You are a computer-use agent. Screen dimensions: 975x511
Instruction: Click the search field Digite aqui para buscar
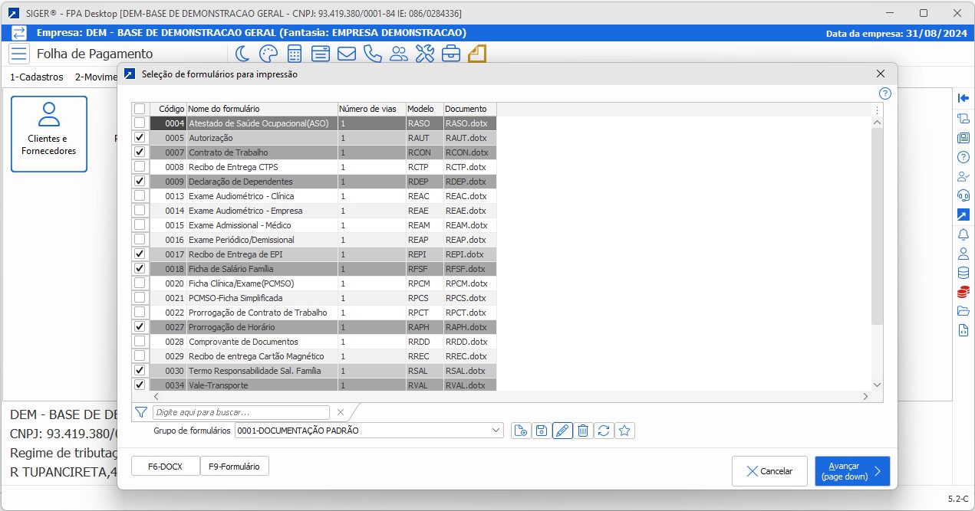point(241,412)
